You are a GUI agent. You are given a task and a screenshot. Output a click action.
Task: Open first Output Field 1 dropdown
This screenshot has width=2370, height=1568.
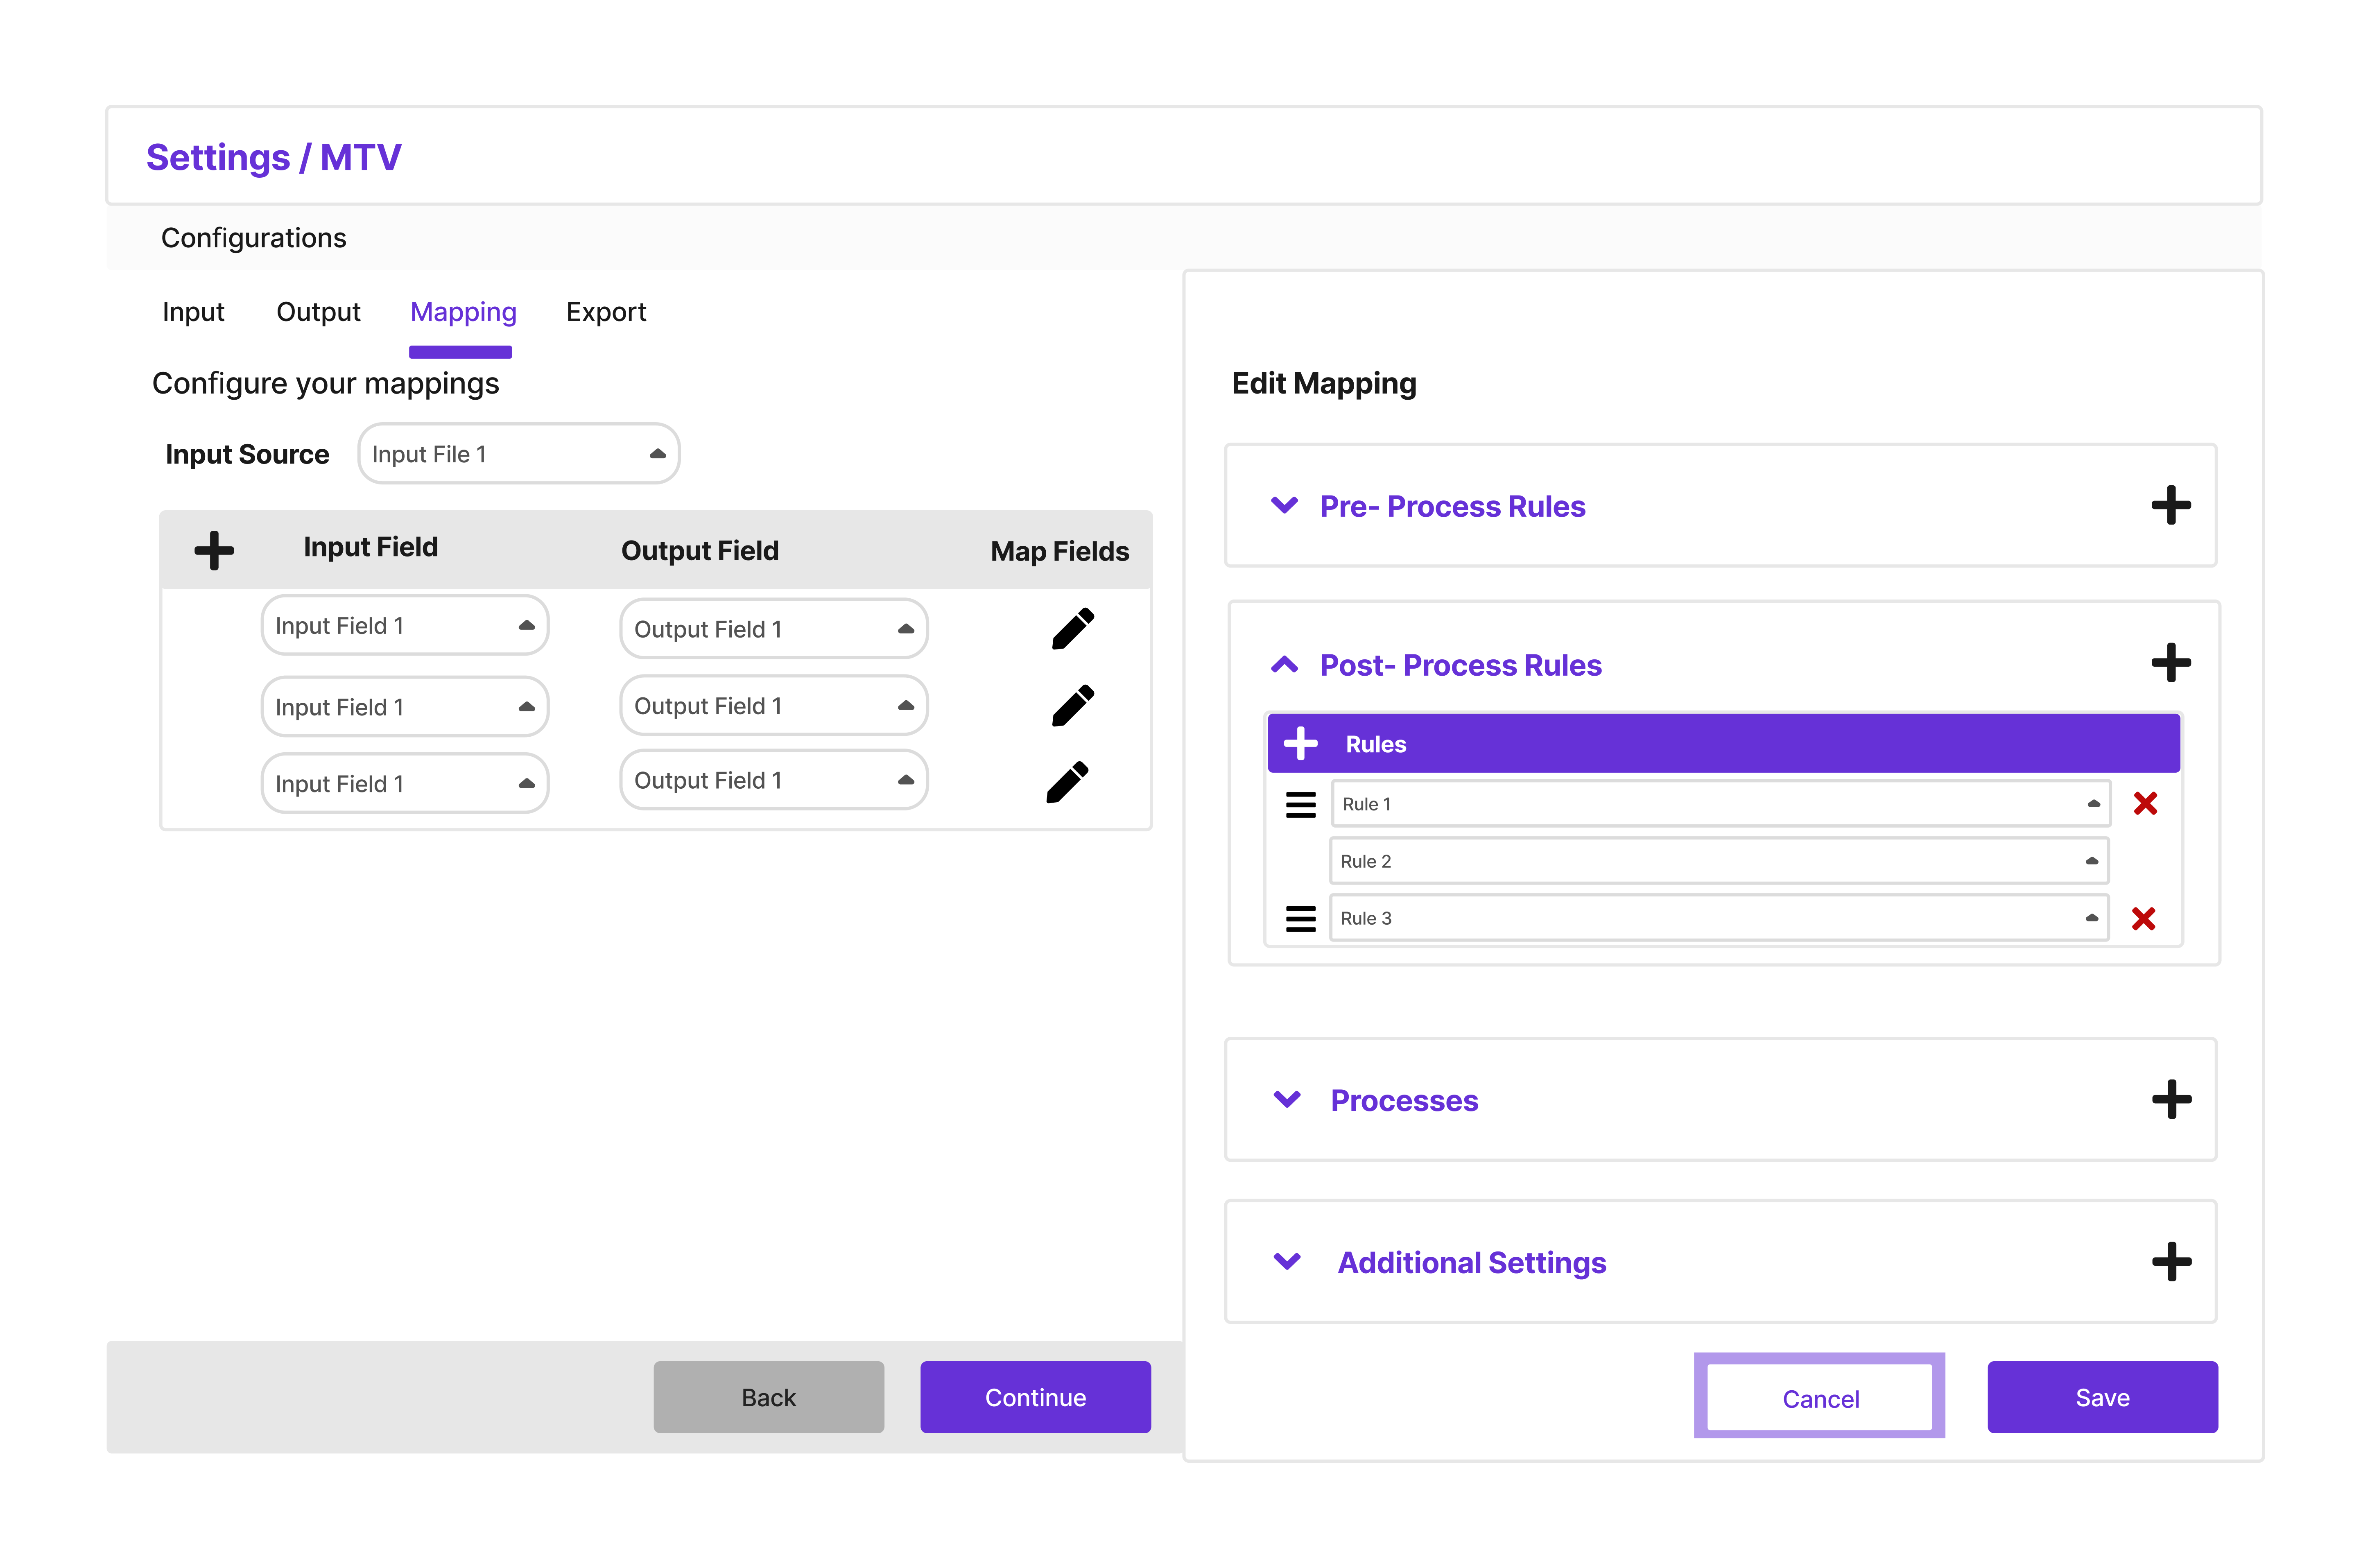(773, 629)
